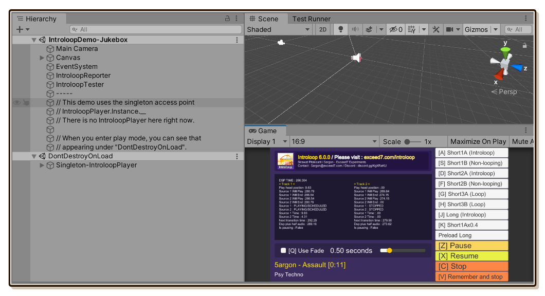Lock the Hierarchy panel
Viewport: 545px width, 296px height.
[227, 18]
